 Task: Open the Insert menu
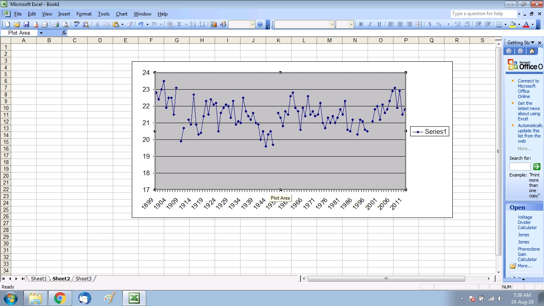tap(64, 14)
